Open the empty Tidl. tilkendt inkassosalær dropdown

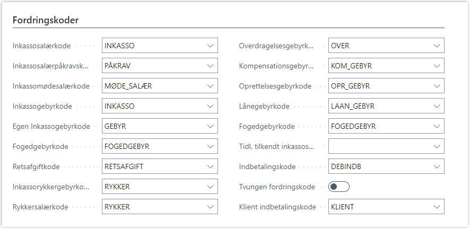436,146
